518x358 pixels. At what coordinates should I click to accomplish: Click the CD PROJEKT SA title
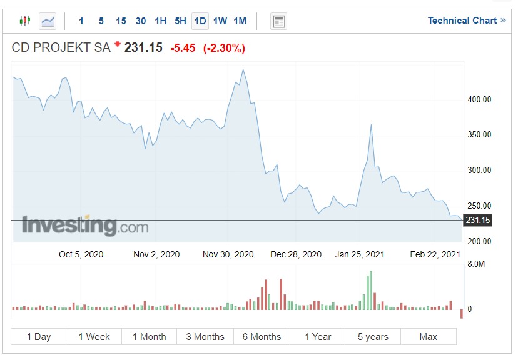(61, 47)
